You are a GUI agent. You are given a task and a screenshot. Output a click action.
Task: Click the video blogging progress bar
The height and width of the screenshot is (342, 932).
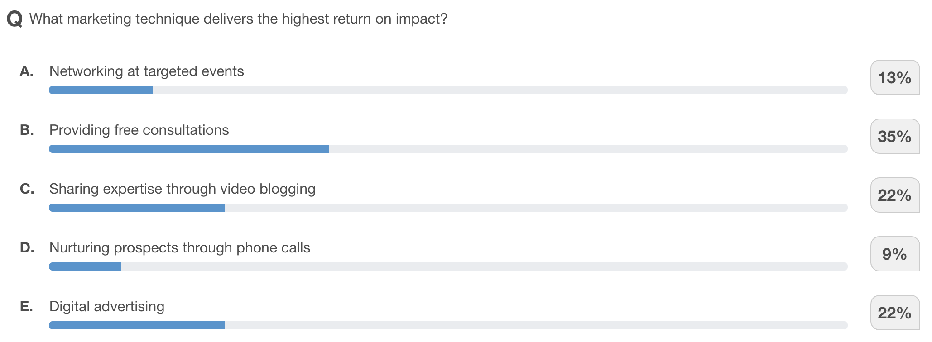click(x=448, y=208)
